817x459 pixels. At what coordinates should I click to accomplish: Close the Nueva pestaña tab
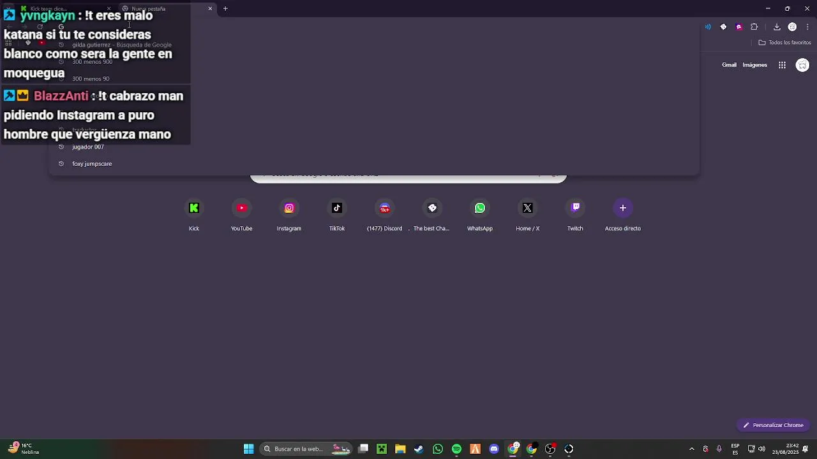(x=210, y=9)
